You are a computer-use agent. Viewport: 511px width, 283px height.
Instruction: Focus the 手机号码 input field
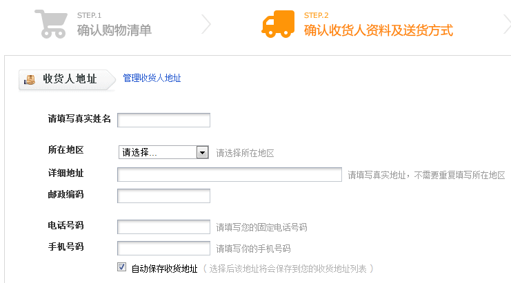pyautogui.click(x=163, y=248)
